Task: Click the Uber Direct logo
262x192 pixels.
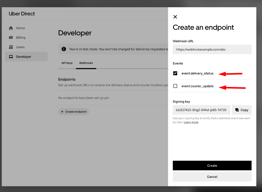Action: click(22, 14)
